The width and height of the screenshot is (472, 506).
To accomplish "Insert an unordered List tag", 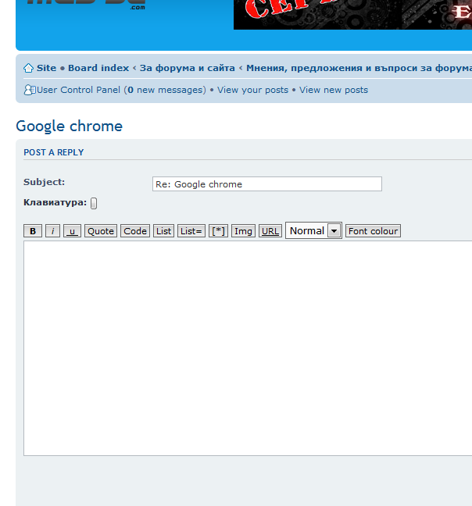I will point(163,231).
